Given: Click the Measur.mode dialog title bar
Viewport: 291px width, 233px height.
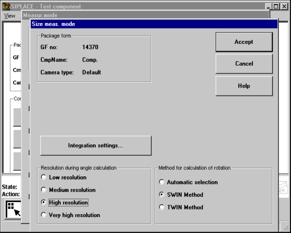Looking at the screenshot, I should coord(146,15).
